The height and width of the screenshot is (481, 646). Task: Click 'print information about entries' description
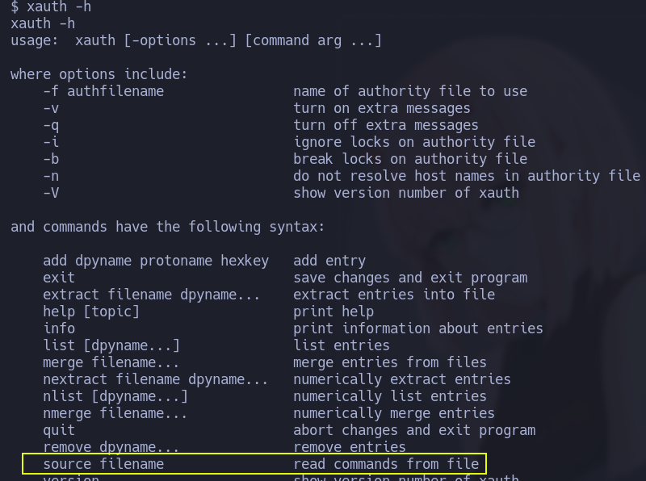[418, 328]
